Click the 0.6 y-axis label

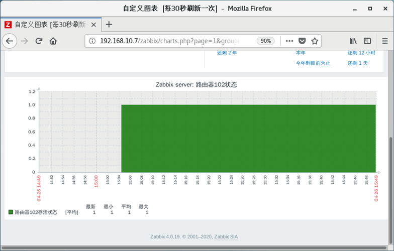pos(32,132)
